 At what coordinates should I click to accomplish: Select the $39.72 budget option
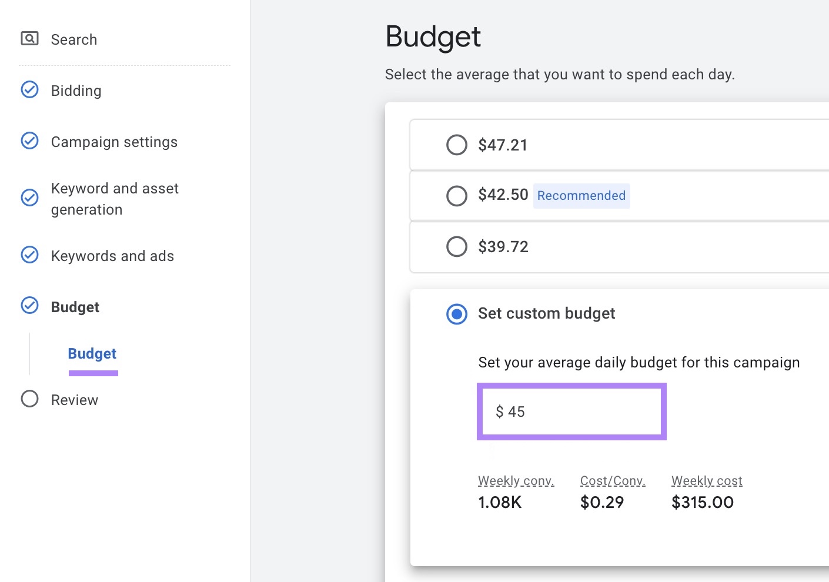[457, 246]
